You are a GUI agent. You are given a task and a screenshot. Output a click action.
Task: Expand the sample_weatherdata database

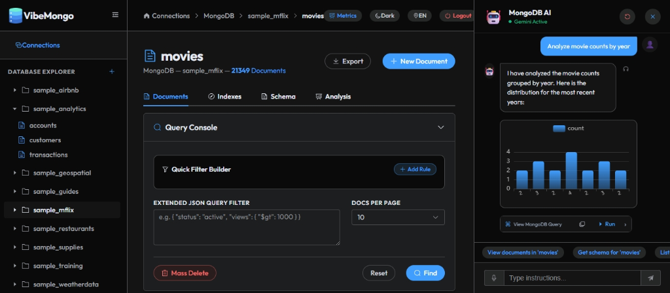[15, 285]
